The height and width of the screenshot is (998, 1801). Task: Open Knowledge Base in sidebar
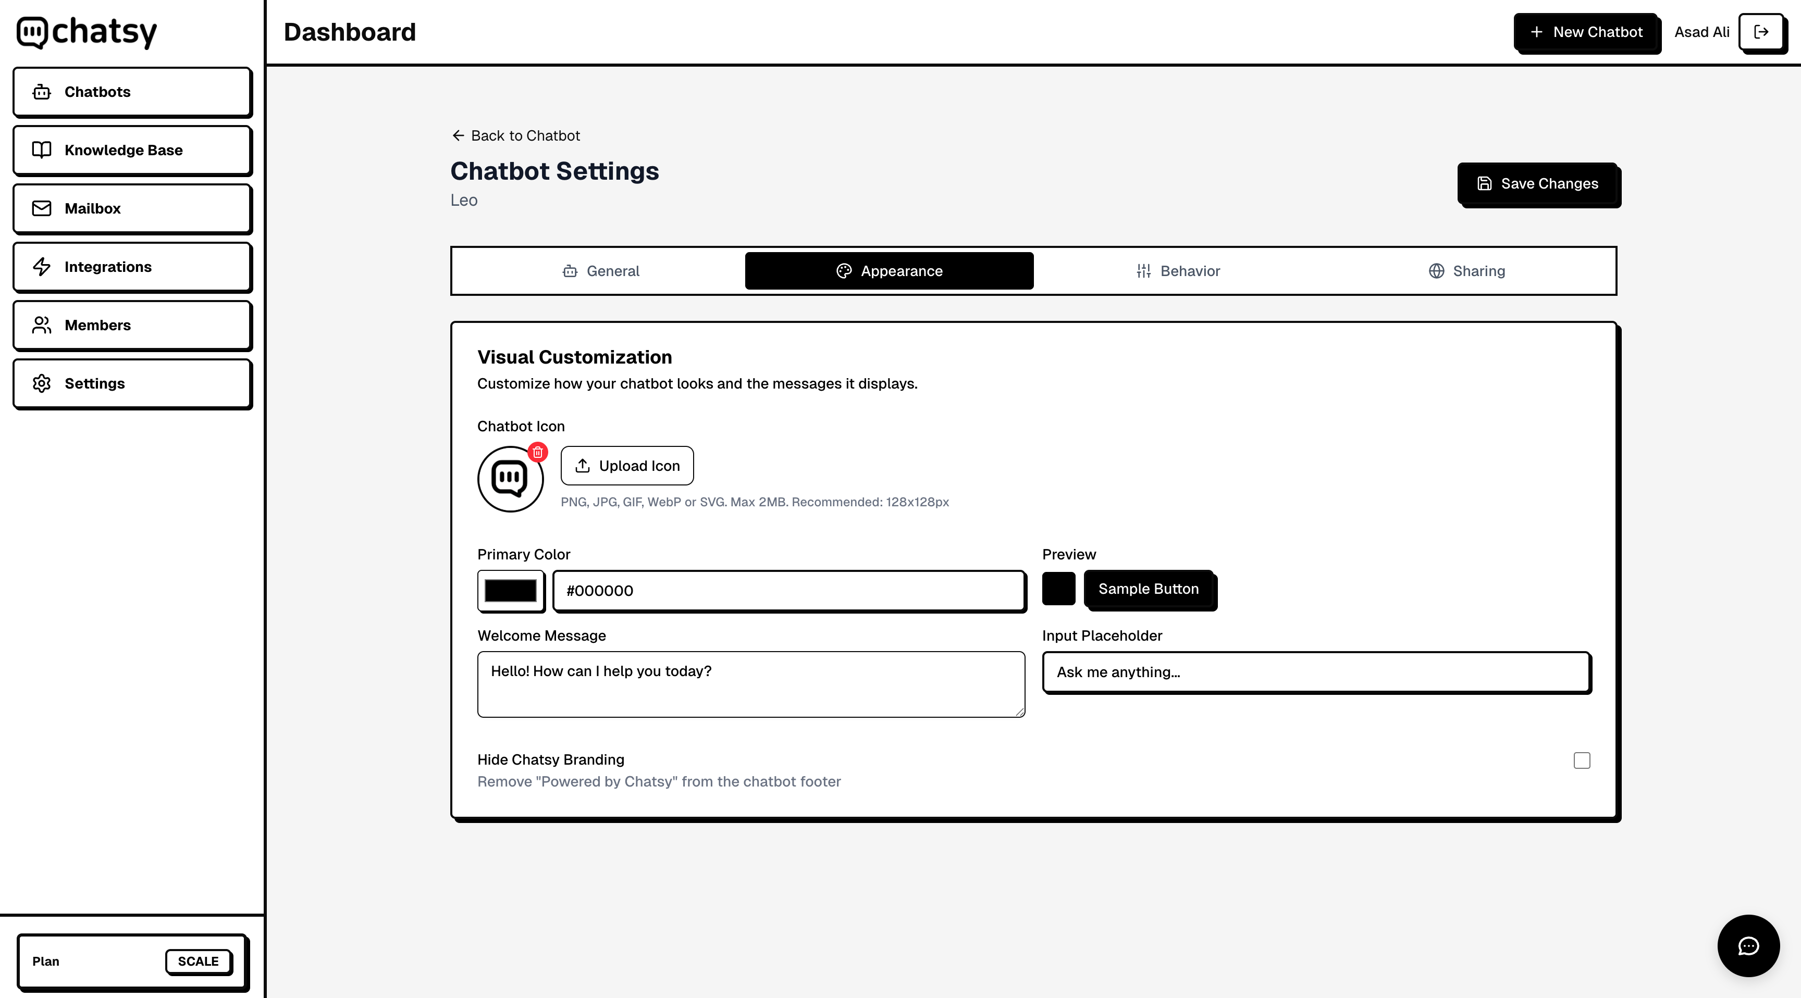132,150
